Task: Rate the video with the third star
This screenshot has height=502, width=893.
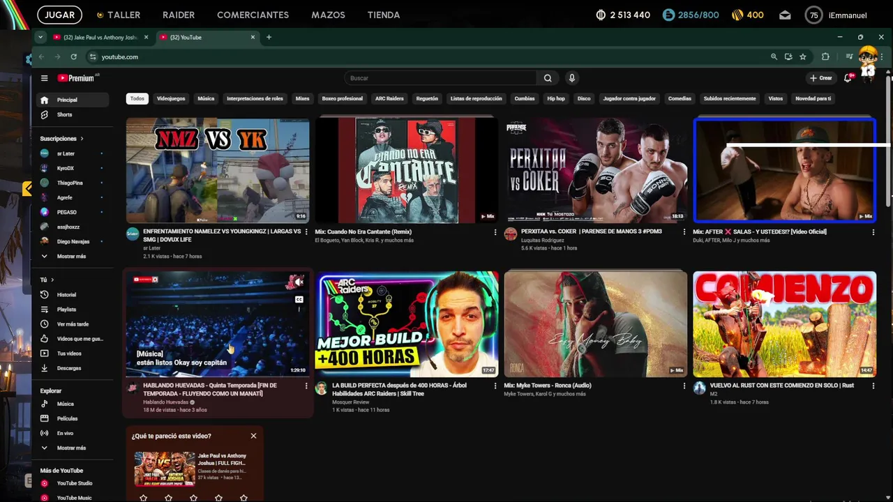Action: (x=193, y=498)
